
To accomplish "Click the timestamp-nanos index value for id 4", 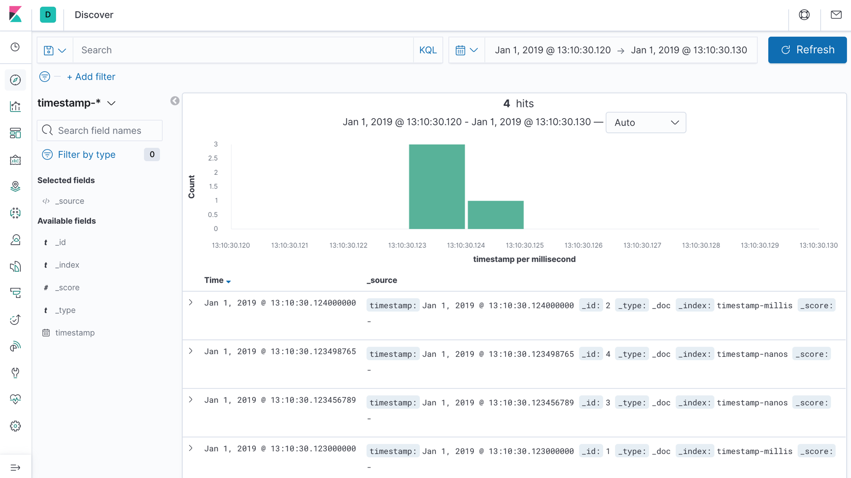I will point(752,354).
